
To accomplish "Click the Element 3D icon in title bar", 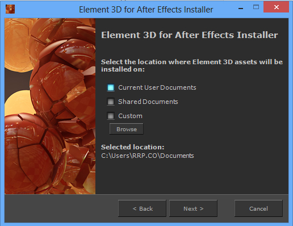I will coord(10,9).
